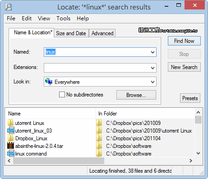
Task: Click the folder icon beside utorrent Linux
Action: click(x=10, y=123)
